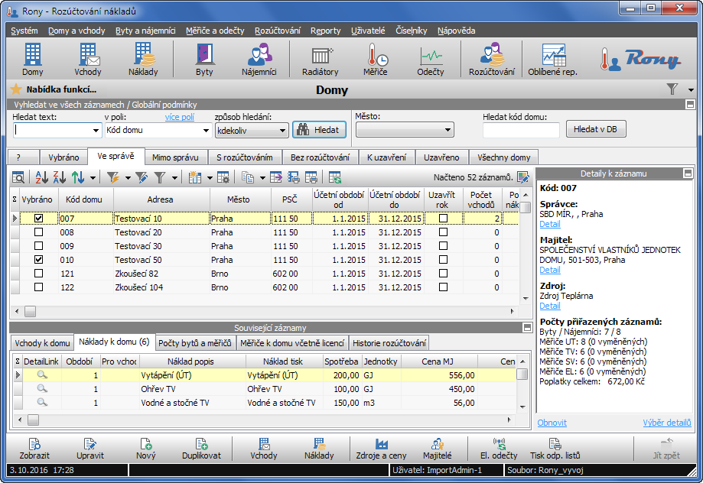Check Uzavřít rok checkbox for Zkoušecí 104
703x483 pixels.
coord(443,287)
